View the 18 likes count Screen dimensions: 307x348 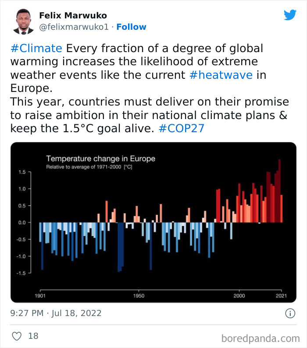click(33, 336)
